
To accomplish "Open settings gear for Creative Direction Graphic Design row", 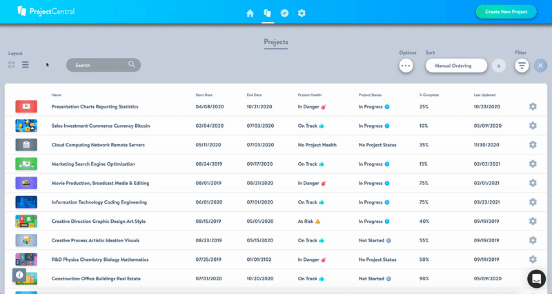I will click(533, 221).
